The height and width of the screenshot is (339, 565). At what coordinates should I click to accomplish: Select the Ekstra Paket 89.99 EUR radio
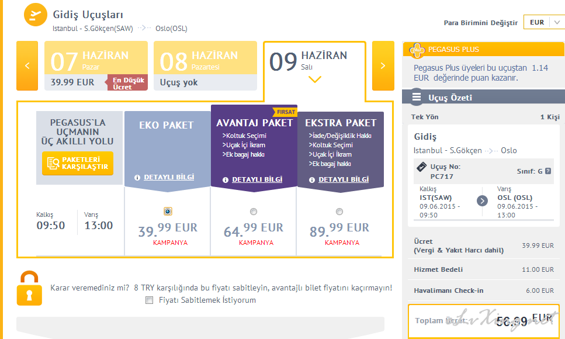(x=339, y=212)
